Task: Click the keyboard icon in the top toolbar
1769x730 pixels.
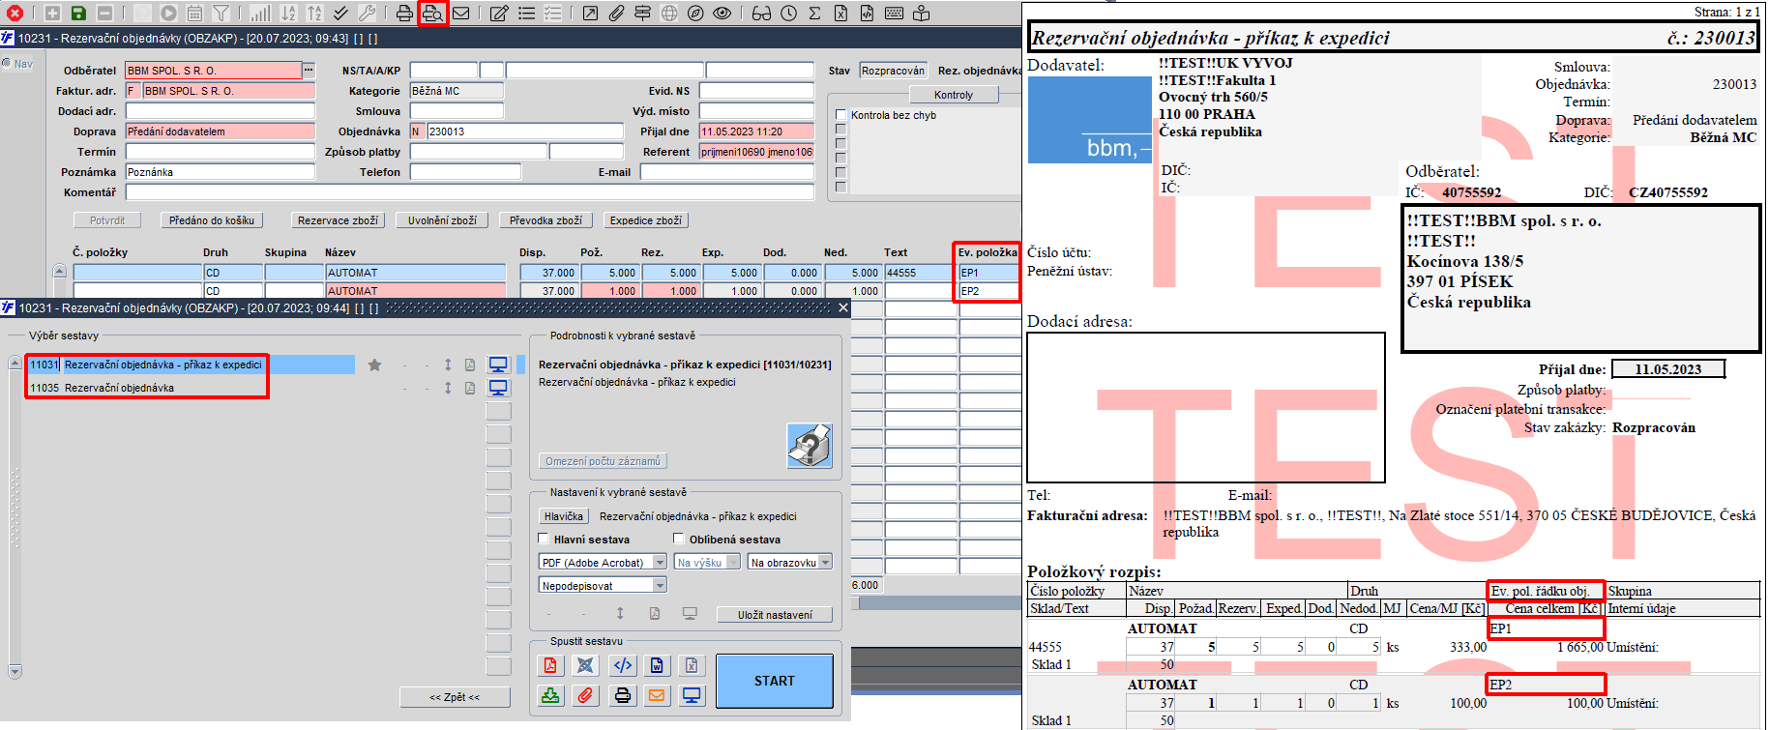Action: click(x=895, y=14)
